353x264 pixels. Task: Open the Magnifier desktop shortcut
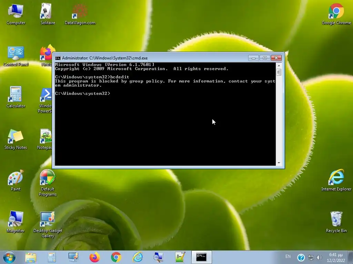16,222
